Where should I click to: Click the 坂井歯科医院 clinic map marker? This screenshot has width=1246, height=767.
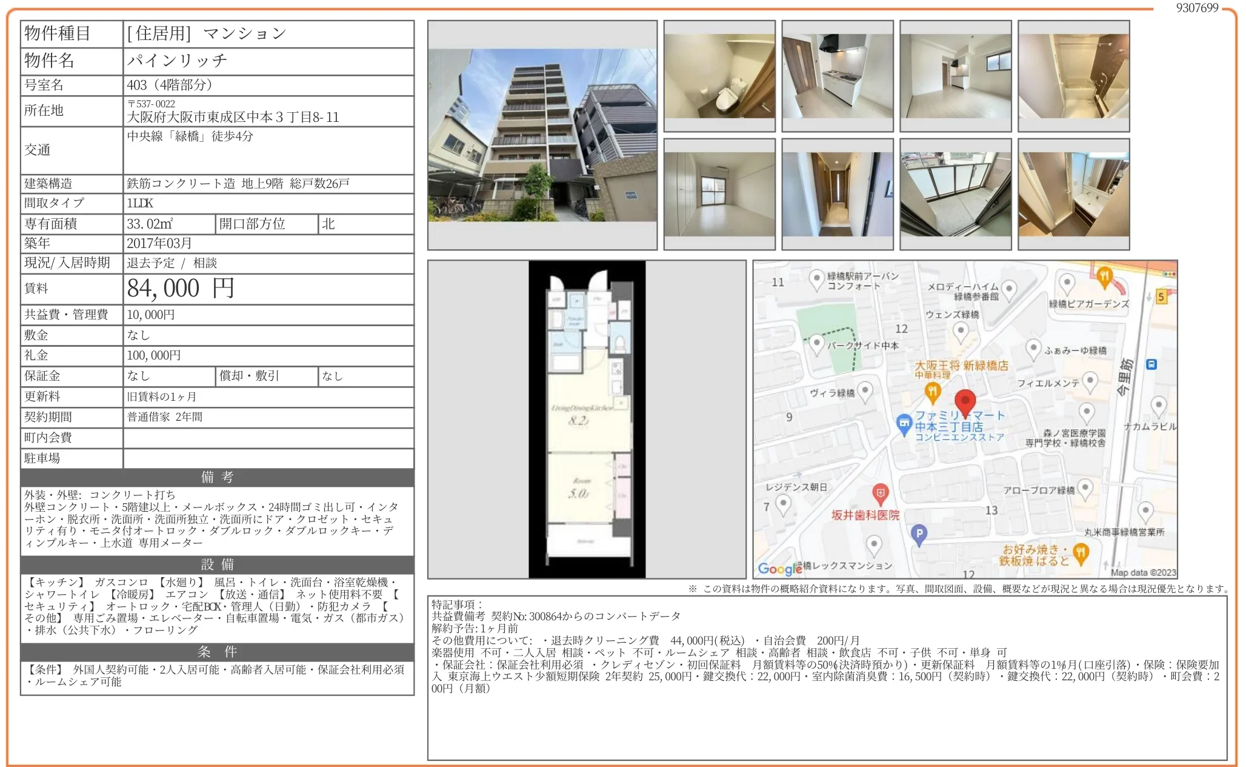pos(880,494)
